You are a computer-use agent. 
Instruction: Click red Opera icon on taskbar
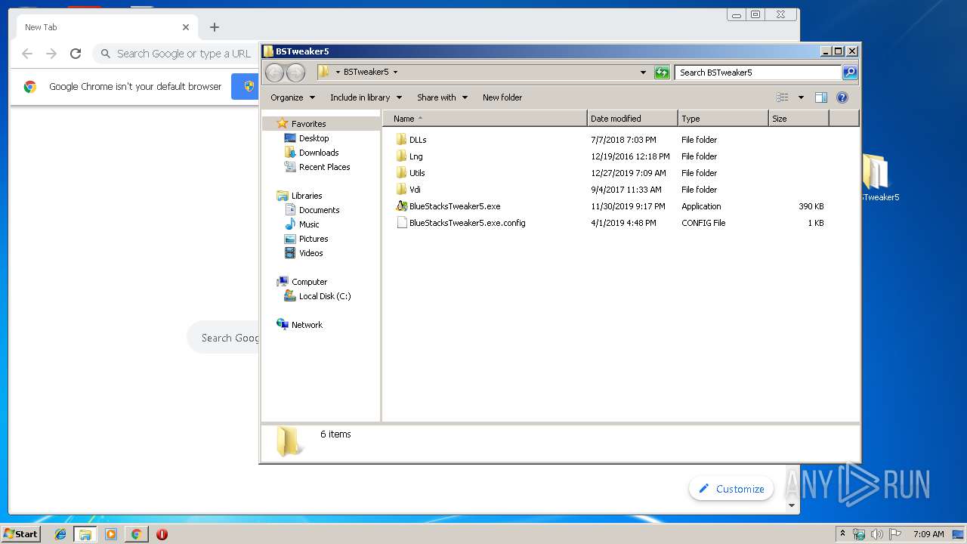(162, 534)
